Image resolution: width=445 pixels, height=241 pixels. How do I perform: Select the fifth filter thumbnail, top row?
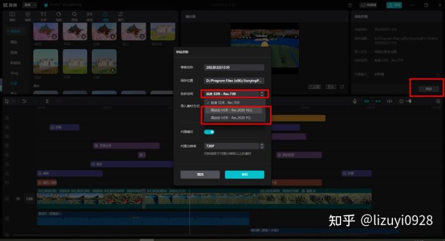163,32
